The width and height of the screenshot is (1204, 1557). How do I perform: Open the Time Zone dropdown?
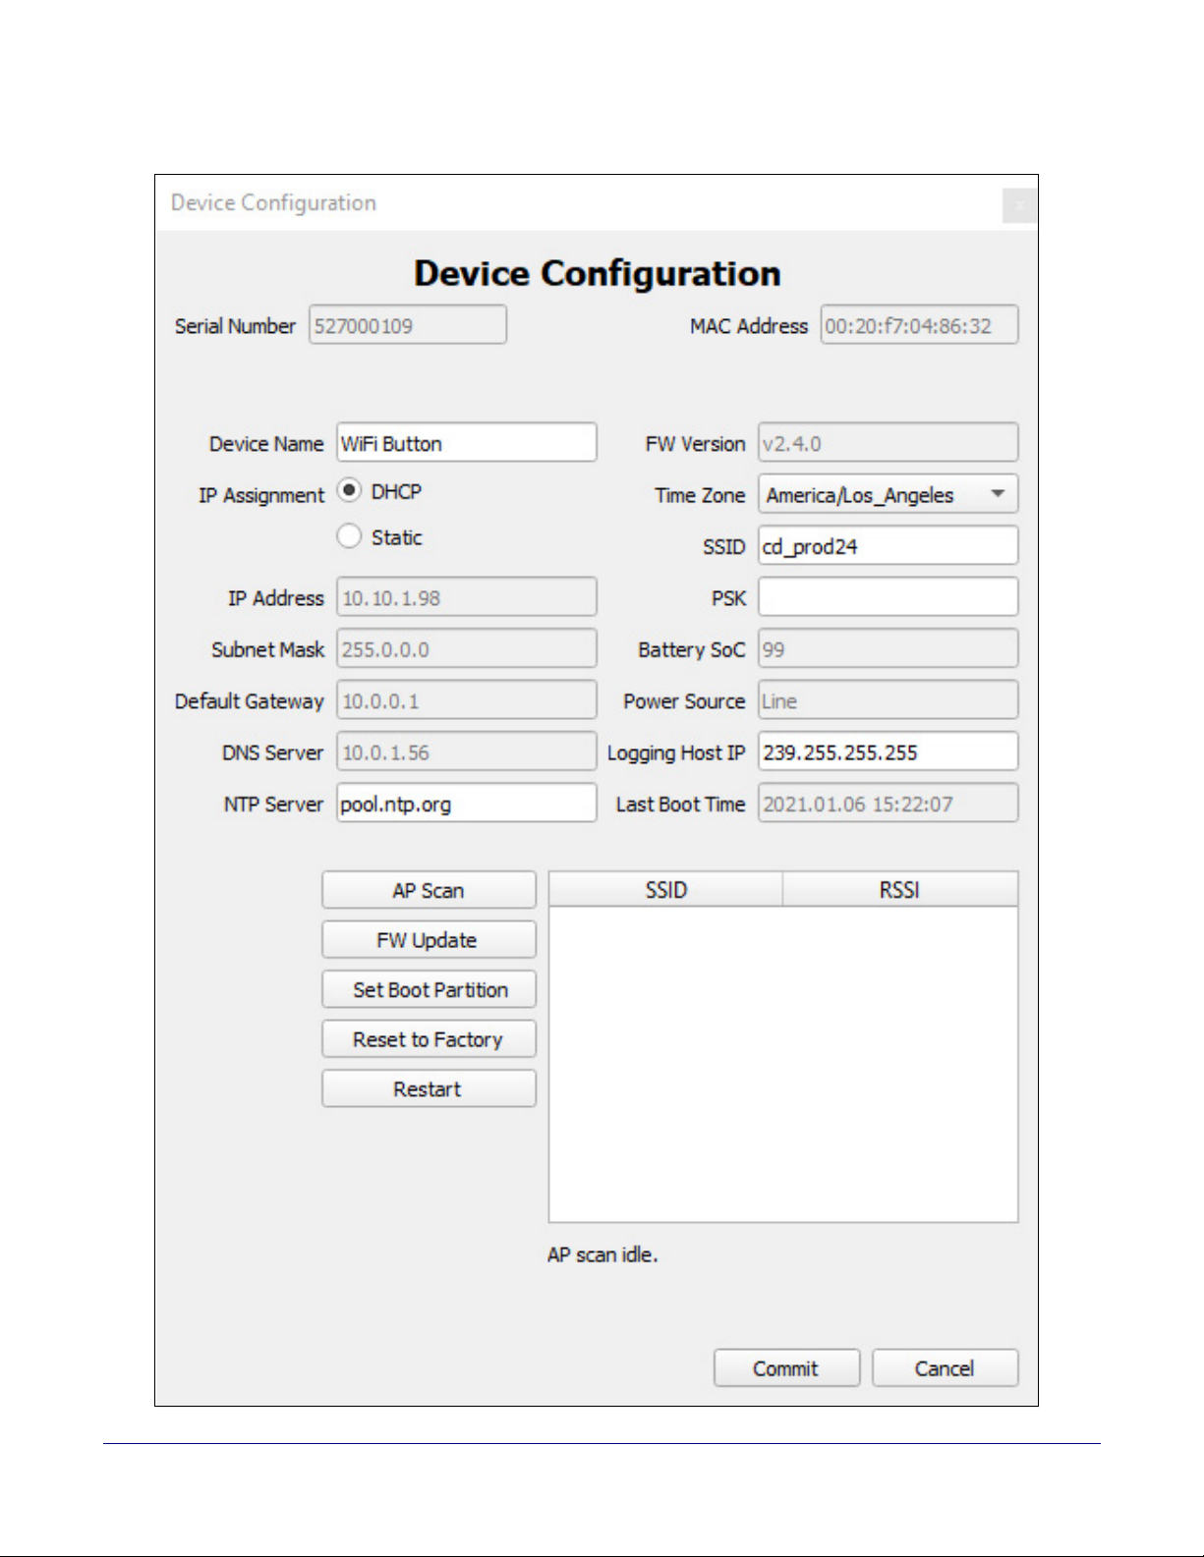pyautogui.click(x=888, y=494)
